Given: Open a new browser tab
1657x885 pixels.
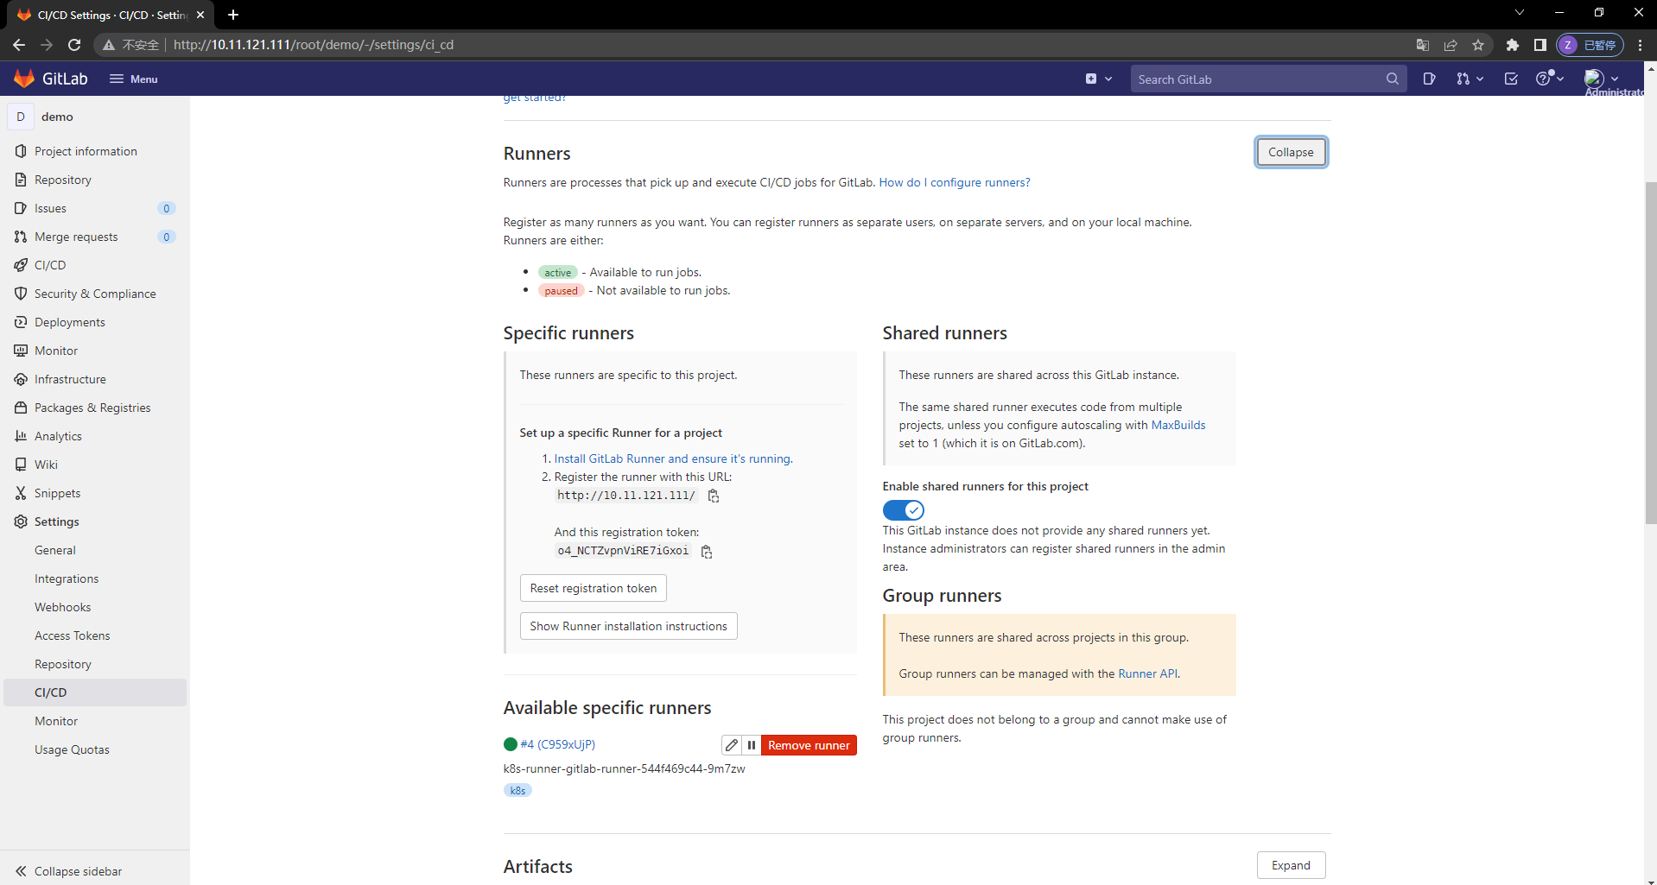Looking at the screenshot, I should coord(233,15).
